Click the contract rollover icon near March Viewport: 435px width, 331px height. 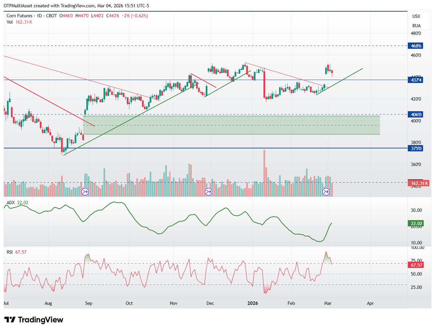click(x=326, y=192)
